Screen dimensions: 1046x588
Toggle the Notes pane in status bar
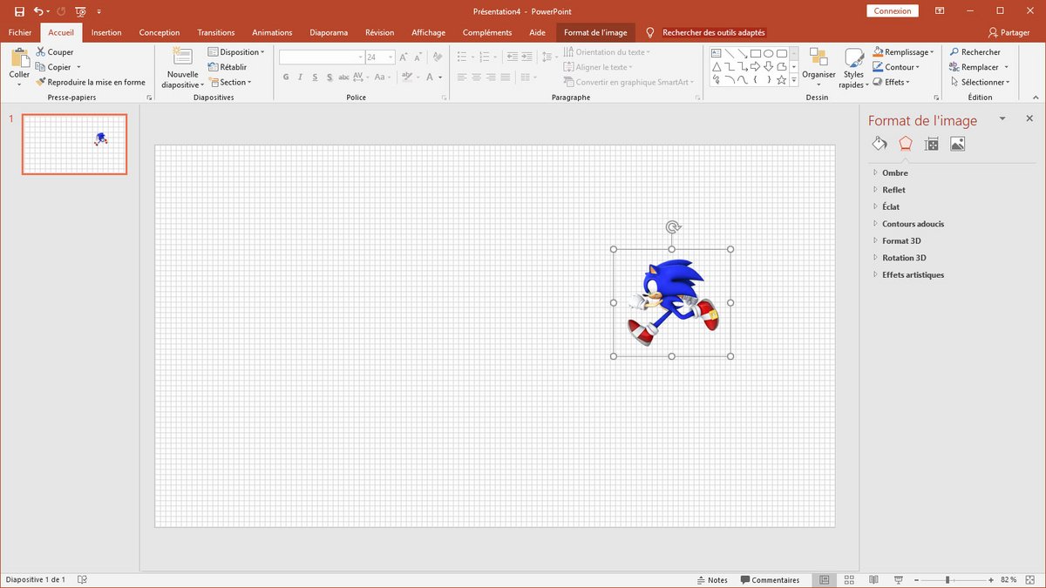(712, 580)
